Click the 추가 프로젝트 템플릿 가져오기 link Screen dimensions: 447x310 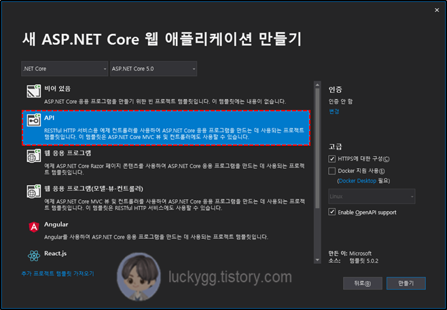58,273
